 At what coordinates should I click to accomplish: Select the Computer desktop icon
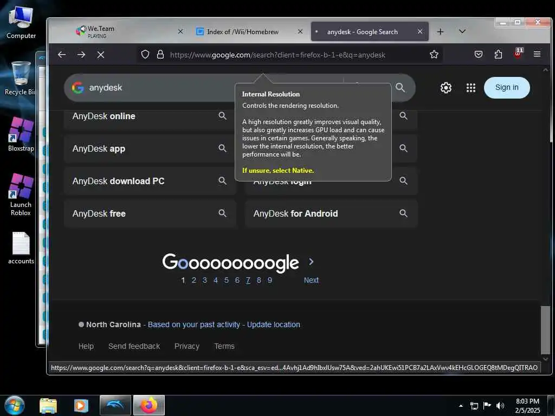21,22
